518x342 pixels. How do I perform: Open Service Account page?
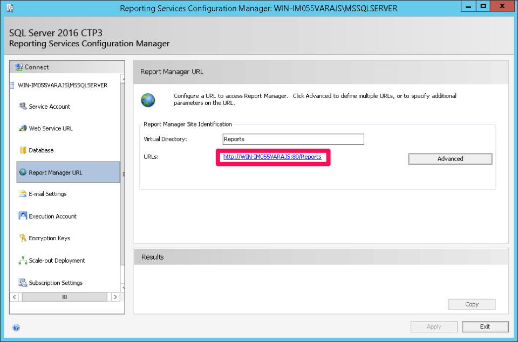[49, 107]
